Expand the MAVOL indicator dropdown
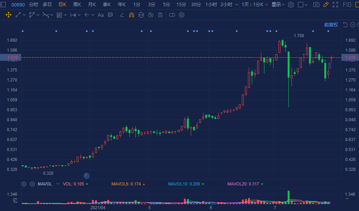The height and width of the screenshot is (211, 359). coord(58,184)
